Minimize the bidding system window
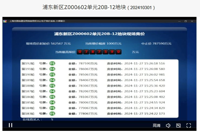This screenshot has width=200, height=133. point(179,21)
